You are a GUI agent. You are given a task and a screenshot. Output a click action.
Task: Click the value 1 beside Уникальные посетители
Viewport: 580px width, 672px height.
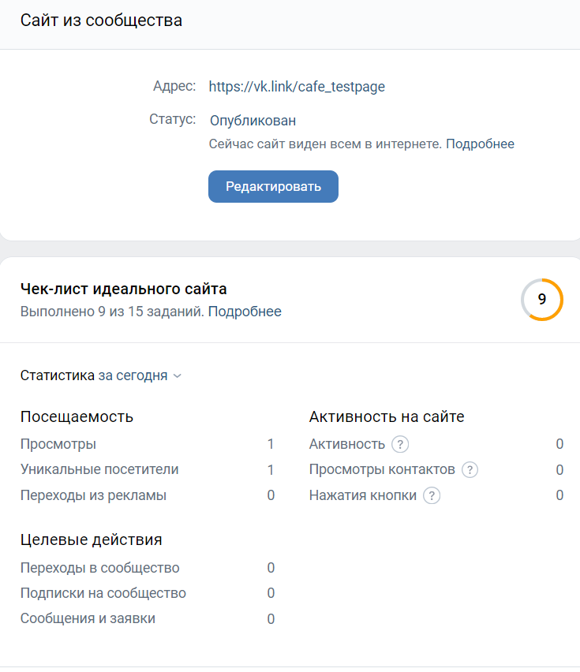(x=271, y=470)
